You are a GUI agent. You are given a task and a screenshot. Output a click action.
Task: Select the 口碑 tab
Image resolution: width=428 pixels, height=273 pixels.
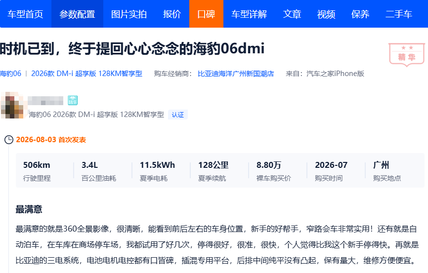coord(206,14)
